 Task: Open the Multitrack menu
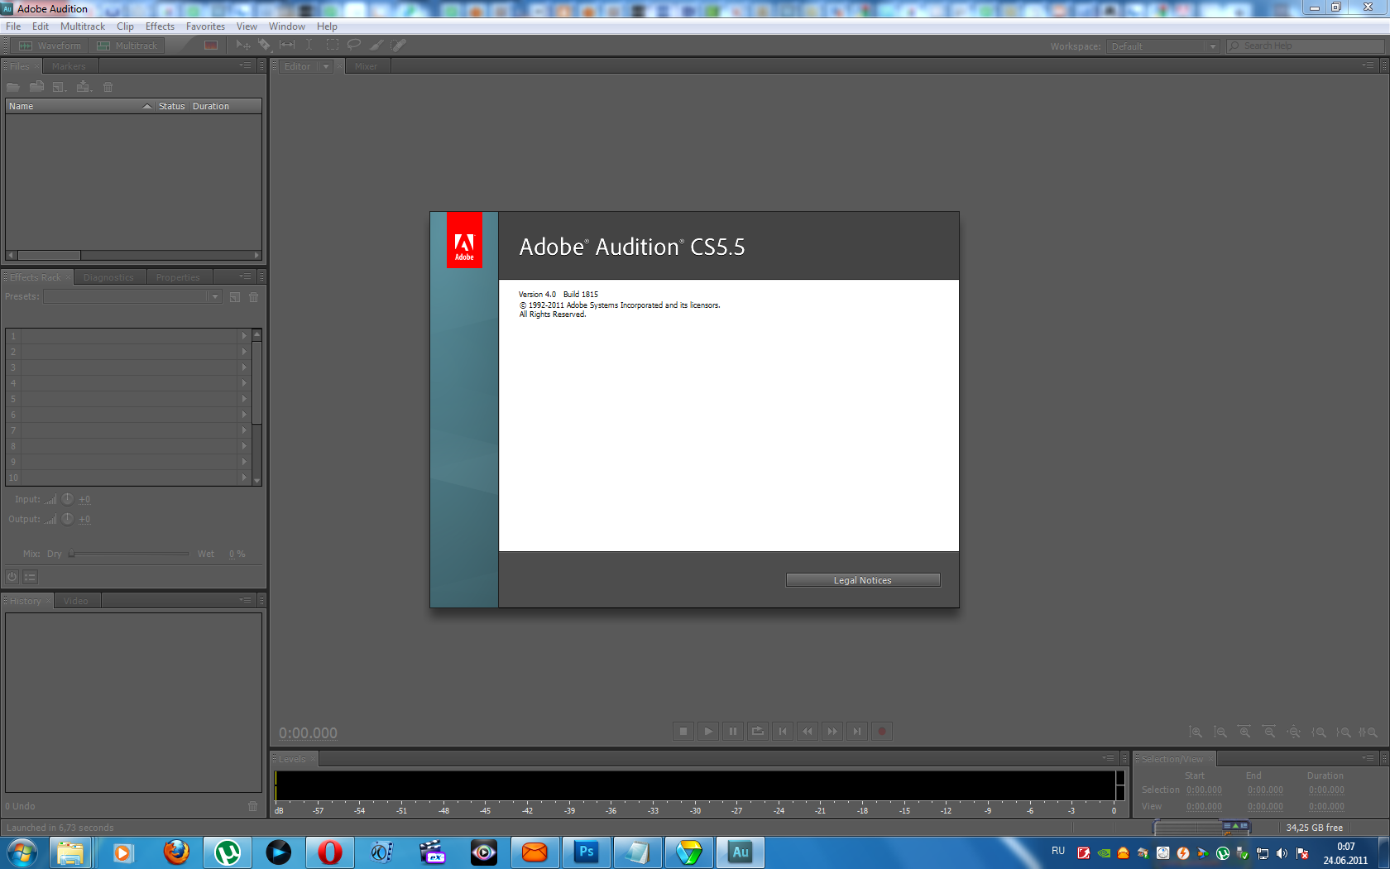[83, 26]
